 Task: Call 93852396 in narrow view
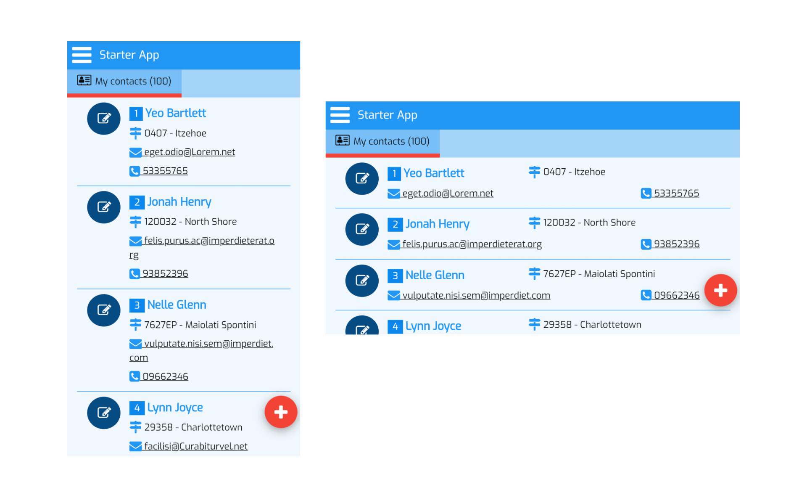[x=159, y=274]
